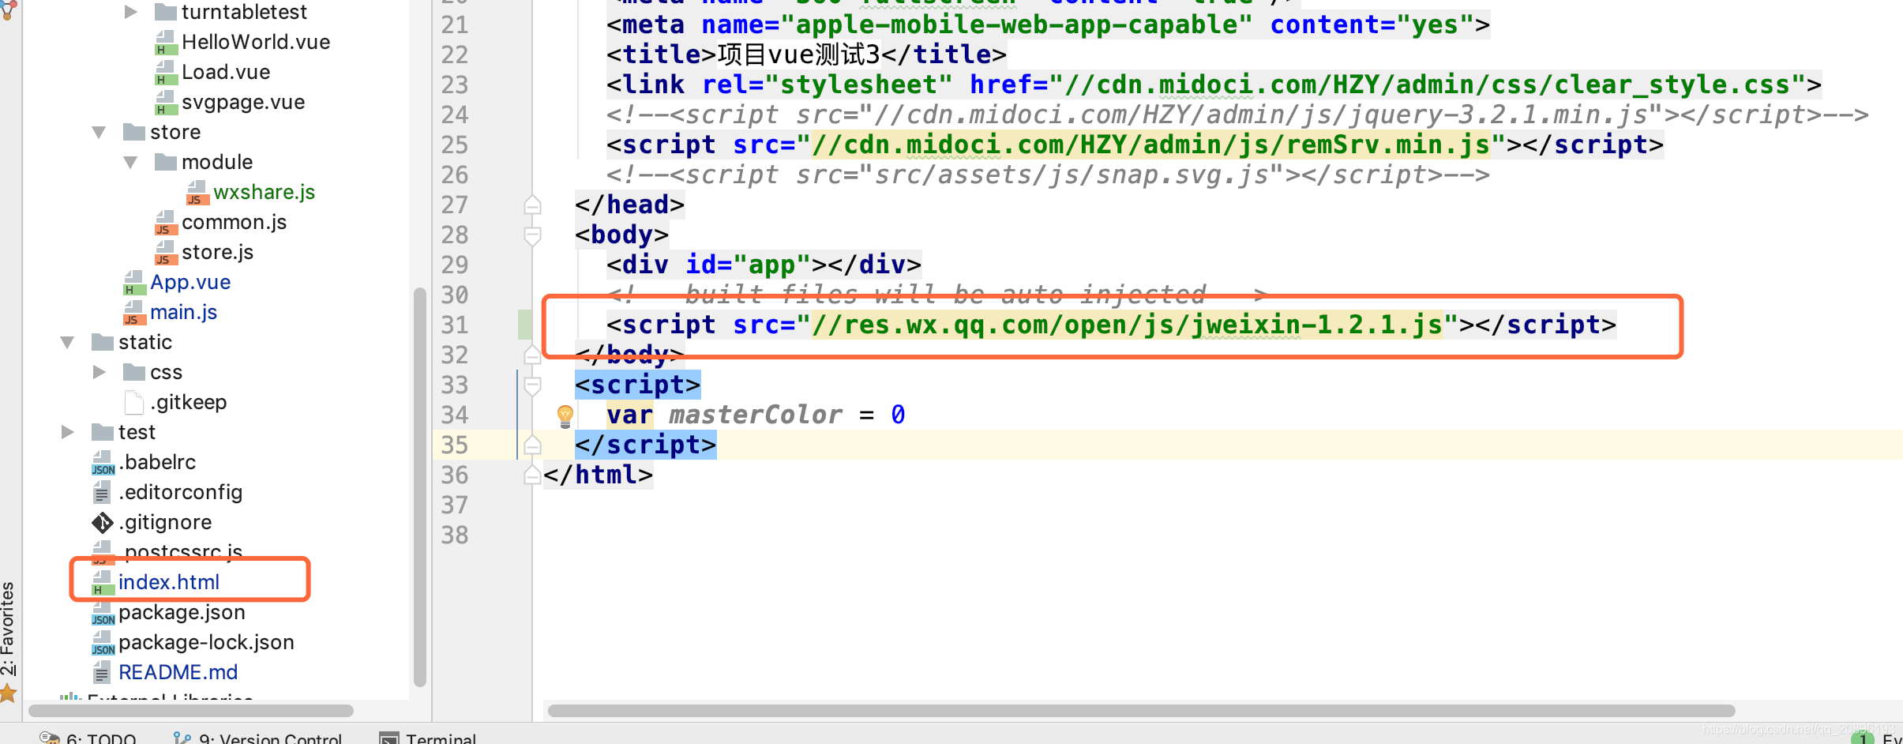This screenshot has width=1903, height=744.
Task: Click the main.js JS file icon
Action: (134, 313)
